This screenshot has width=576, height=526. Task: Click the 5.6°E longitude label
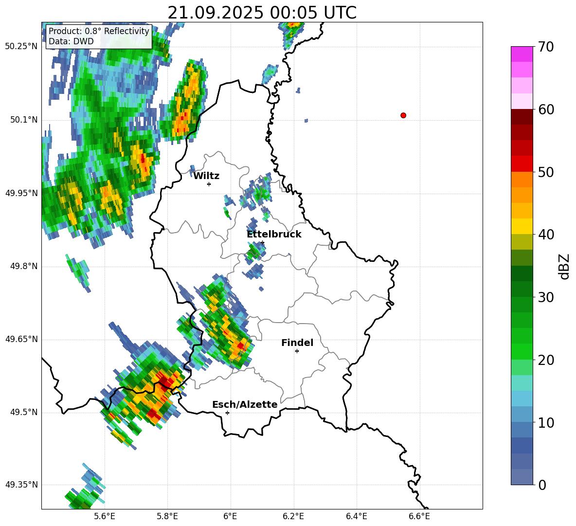(x=104, y=516)
